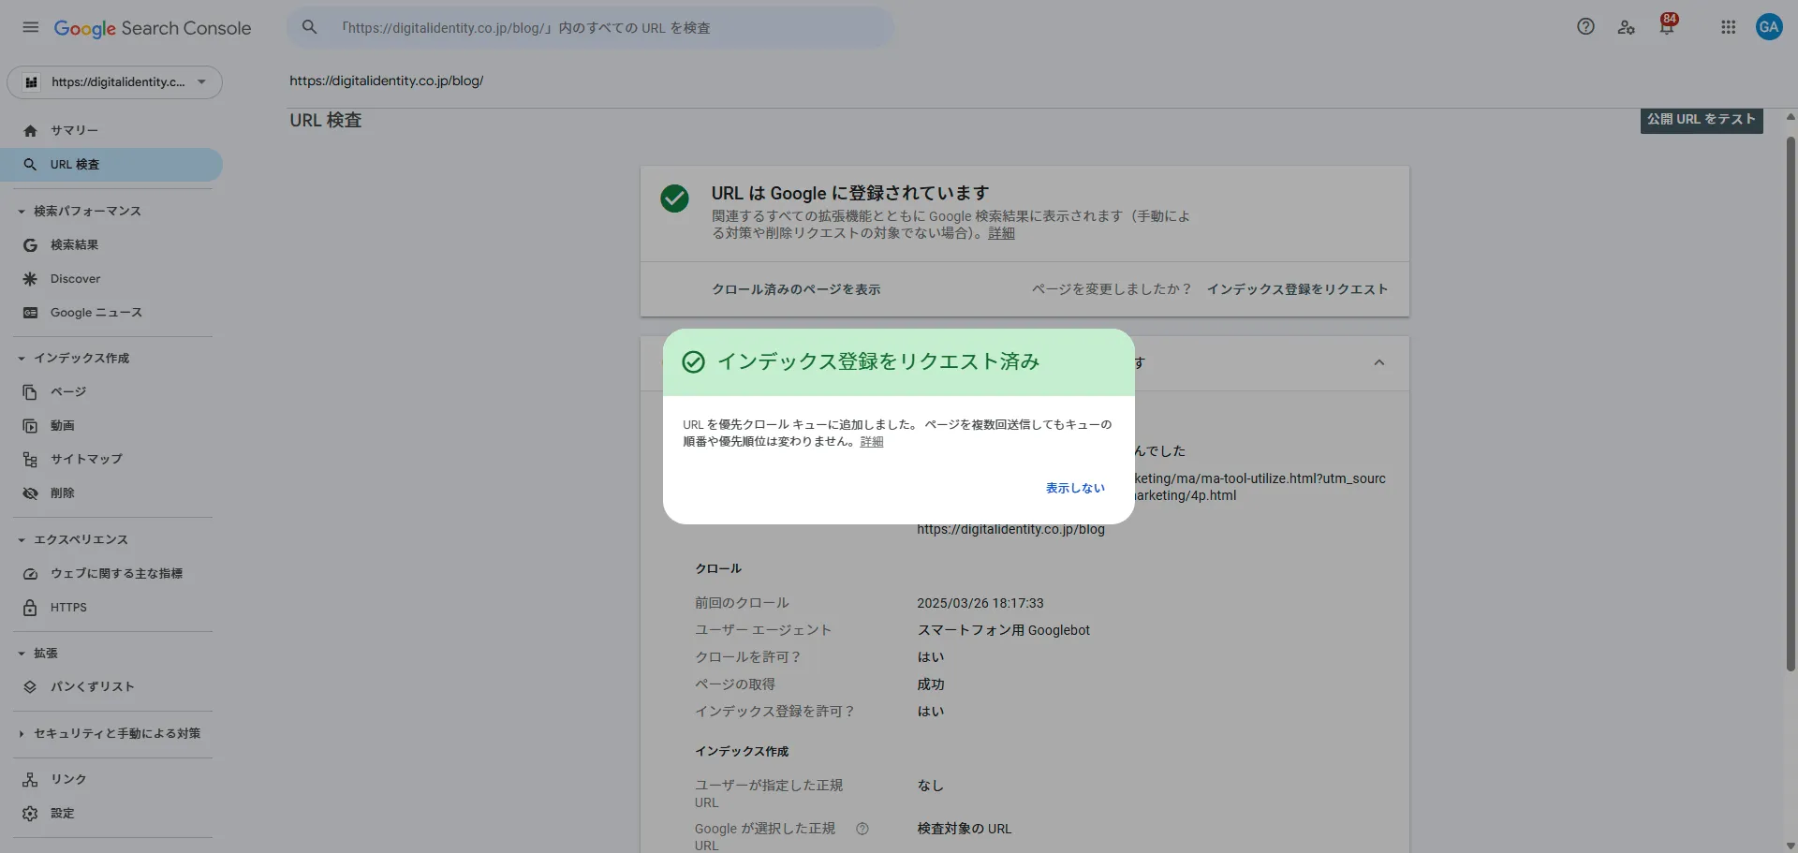
Task: Click the 削除 removals icon
Action: [x=30, y=493]
